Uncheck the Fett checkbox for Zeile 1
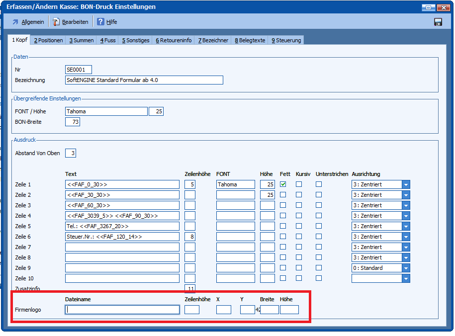The width and height of the screenshot is (455, 336). (x=283, y=184)
